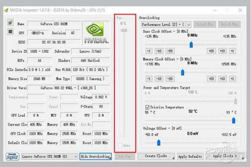Click -1 under Memory Clock Offset
251x167 pixels.
(x=148, y=79)
